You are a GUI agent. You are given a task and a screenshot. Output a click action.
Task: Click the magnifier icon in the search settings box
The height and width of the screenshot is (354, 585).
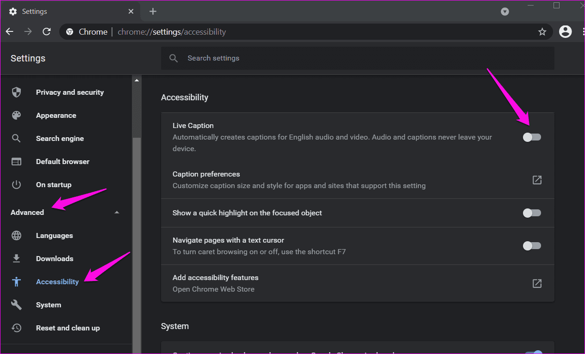coord(174,58)
